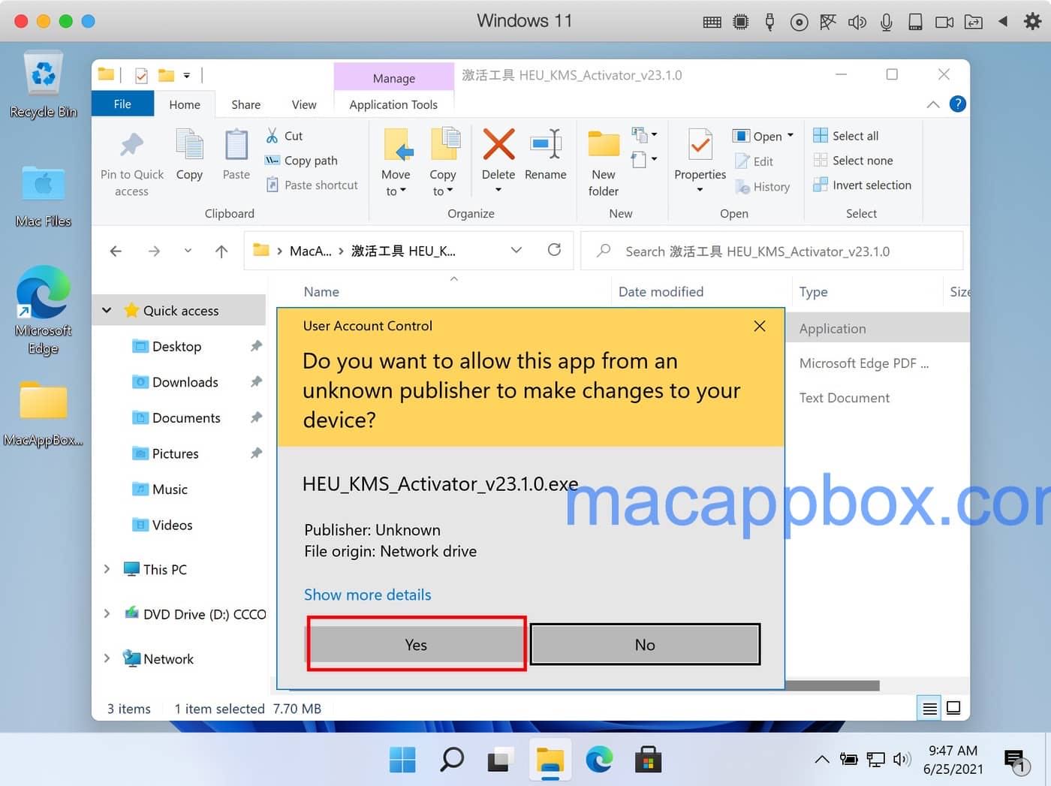Image resolution: width=1051 pixels, height=786 pixels.
Task: Open the Open dropdown arrow
Action: coord(791,136)
